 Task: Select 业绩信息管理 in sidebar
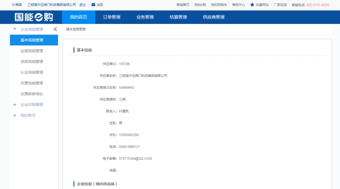tap(32, 51)
